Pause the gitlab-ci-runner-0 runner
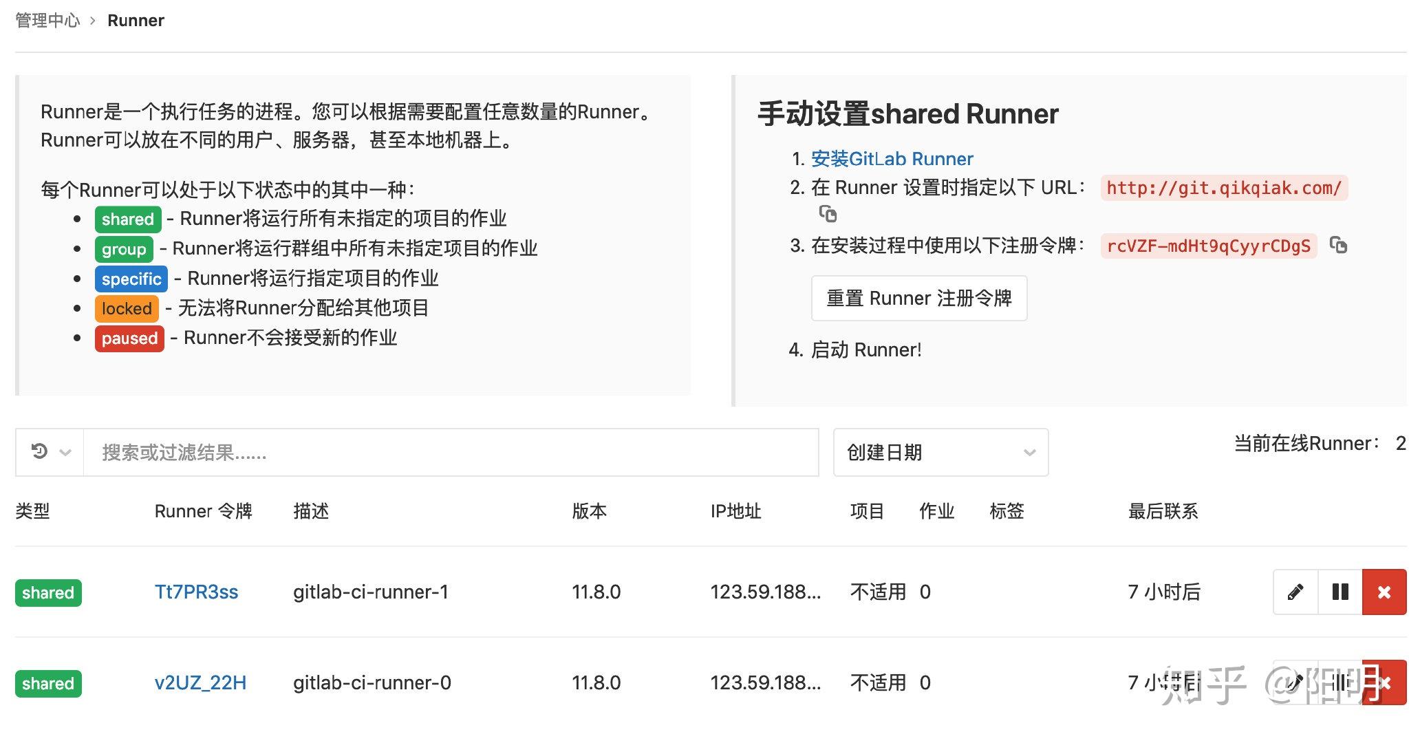Image resolution: width=1420 pixels, height=743 pixels. 1339,682
